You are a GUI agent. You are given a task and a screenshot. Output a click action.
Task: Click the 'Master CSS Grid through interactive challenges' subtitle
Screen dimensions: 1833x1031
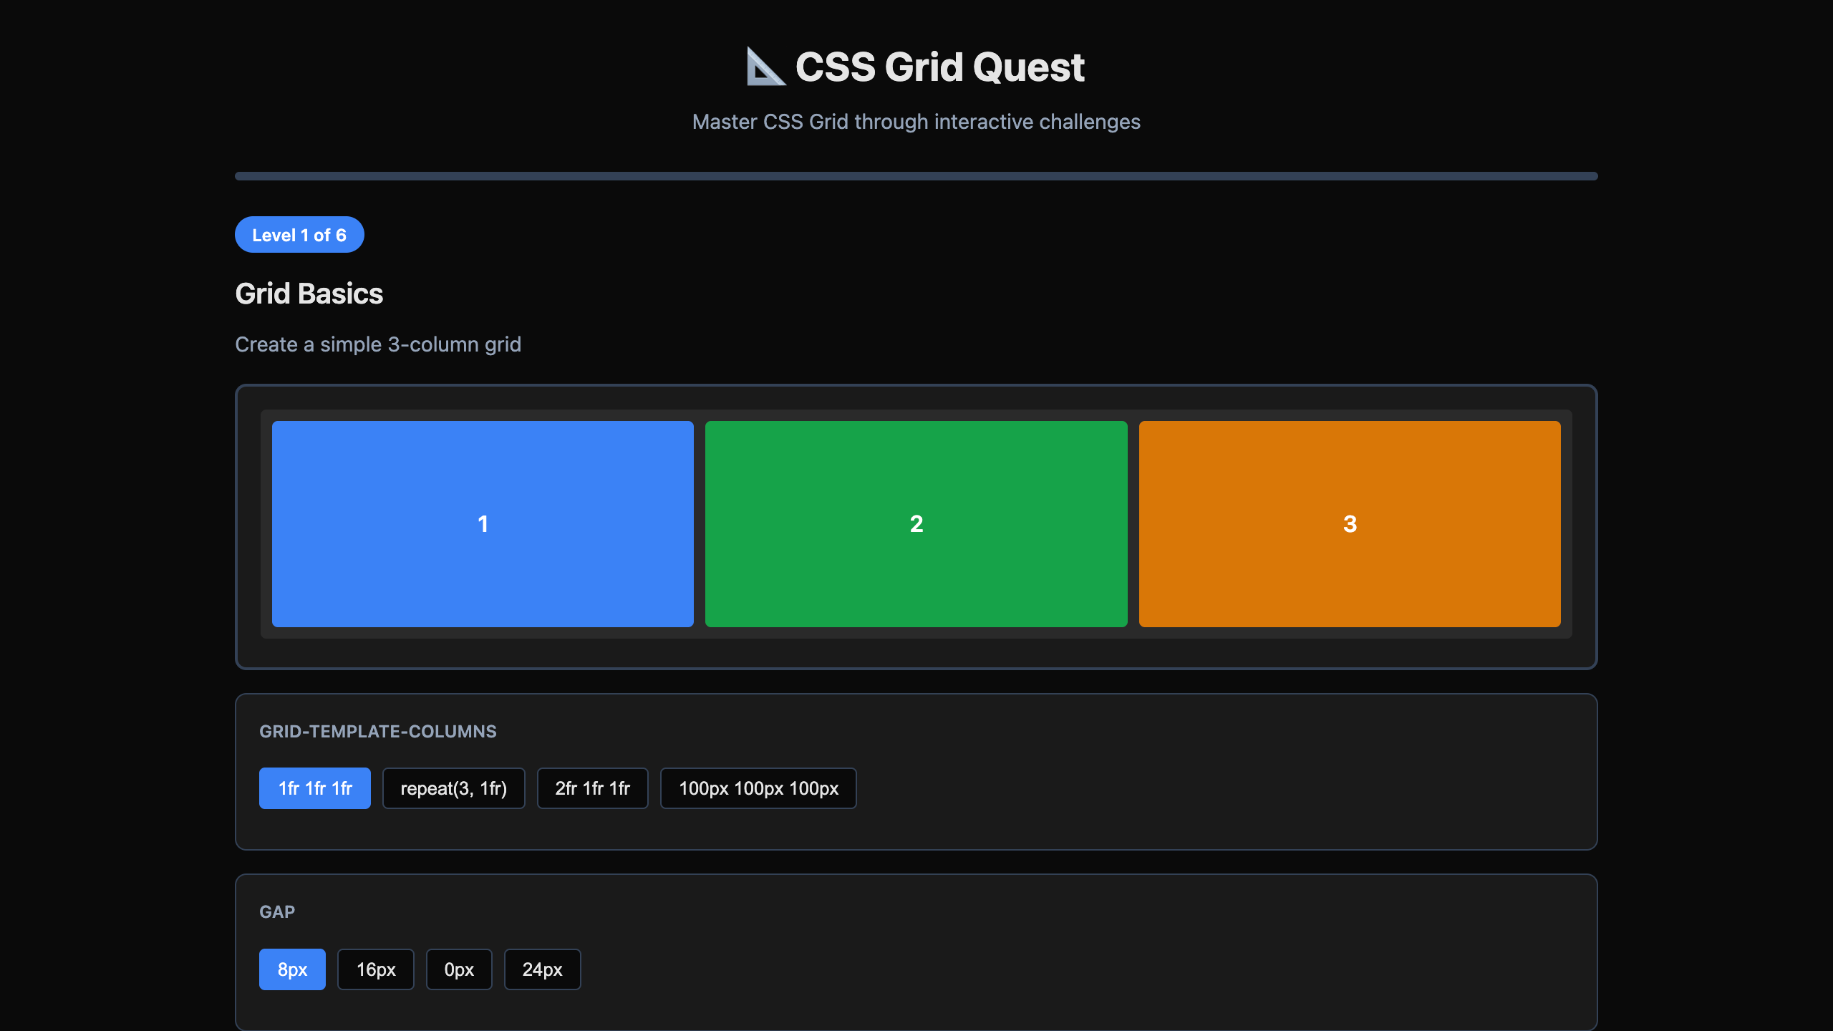point(916,122)
